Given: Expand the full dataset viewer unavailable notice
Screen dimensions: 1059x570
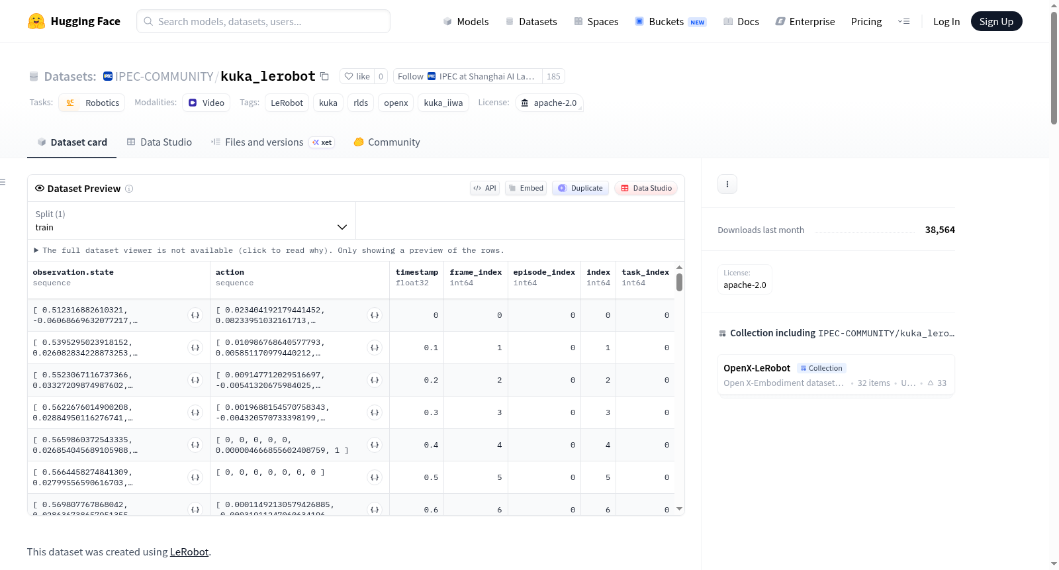Looking at the screenshot, I should pos(269,250).
